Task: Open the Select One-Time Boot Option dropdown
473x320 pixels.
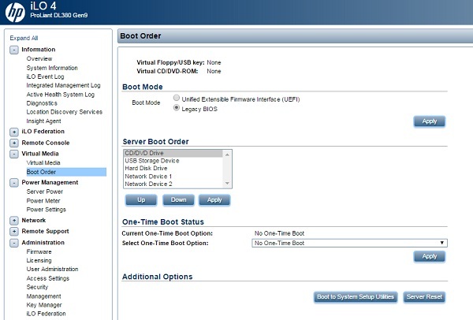Action: pos(349,243)
